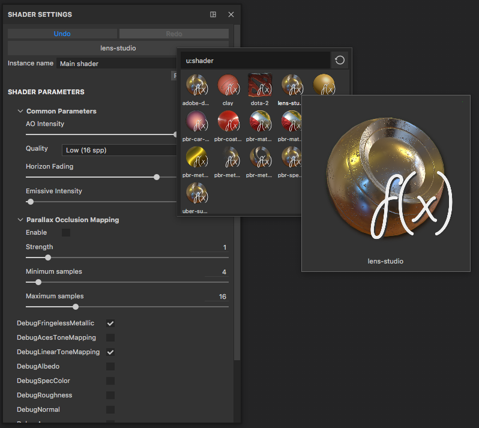Click the panel layout icon in header

213,14
